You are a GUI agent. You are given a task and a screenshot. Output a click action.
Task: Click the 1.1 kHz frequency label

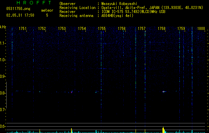coord(3,43)
